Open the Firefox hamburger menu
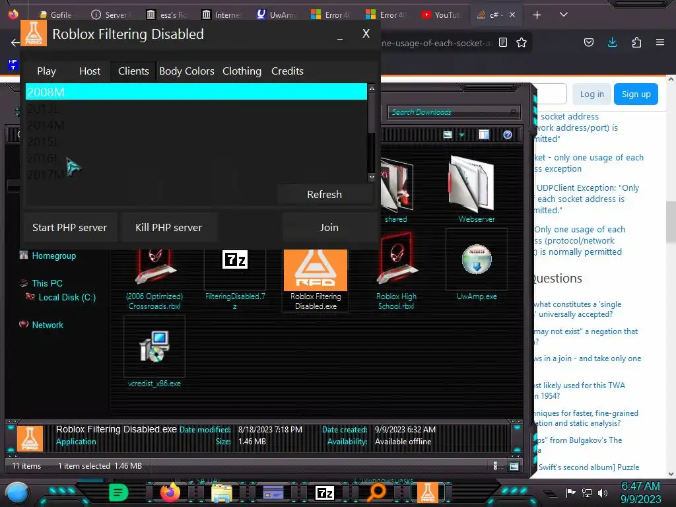 660,42
